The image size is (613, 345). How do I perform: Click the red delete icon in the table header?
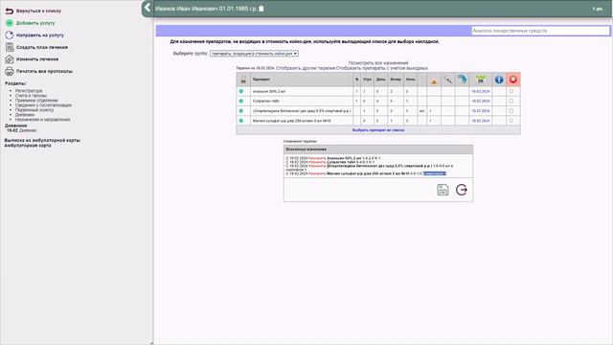513,80
